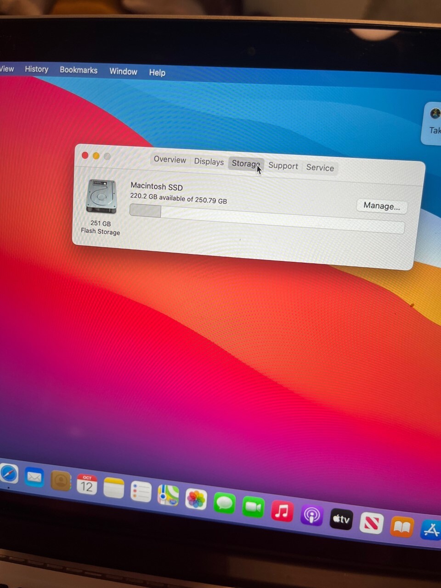Open FaceTime in the Dock
The width and height of the screenshot is (441, 588).
tap(253, 507)
